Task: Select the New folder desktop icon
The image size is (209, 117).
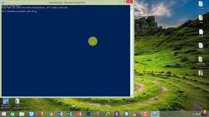Action: [x=201, y=61]
